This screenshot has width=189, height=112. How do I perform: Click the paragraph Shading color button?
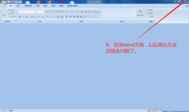90,17
